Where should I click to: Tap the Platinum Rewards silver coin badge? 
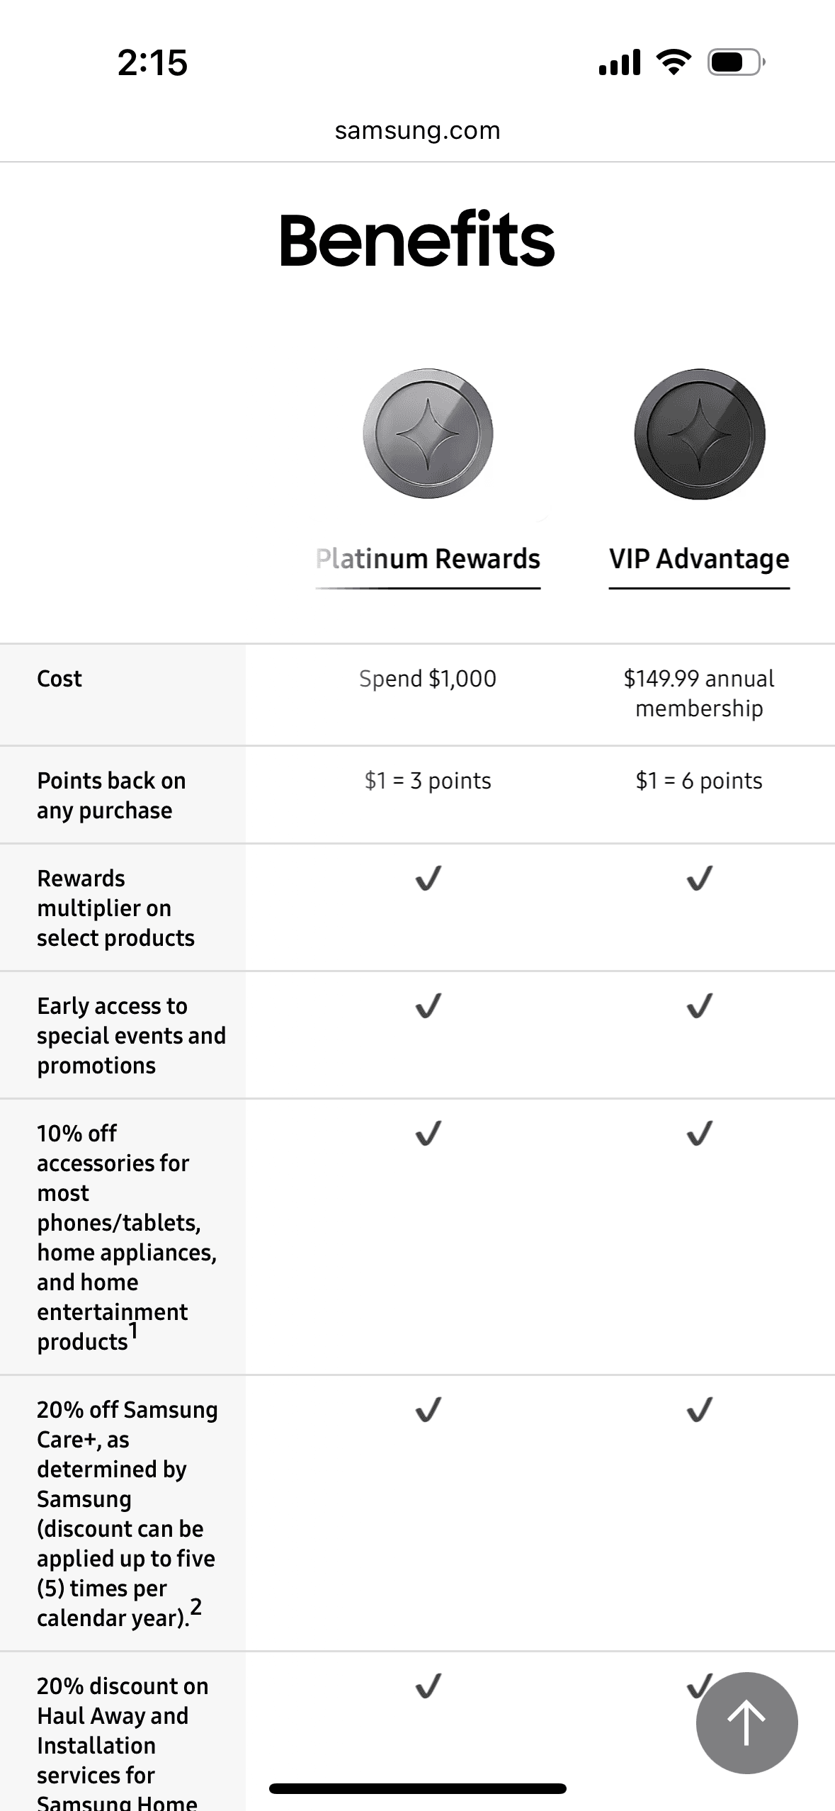(x=428, y=434)
